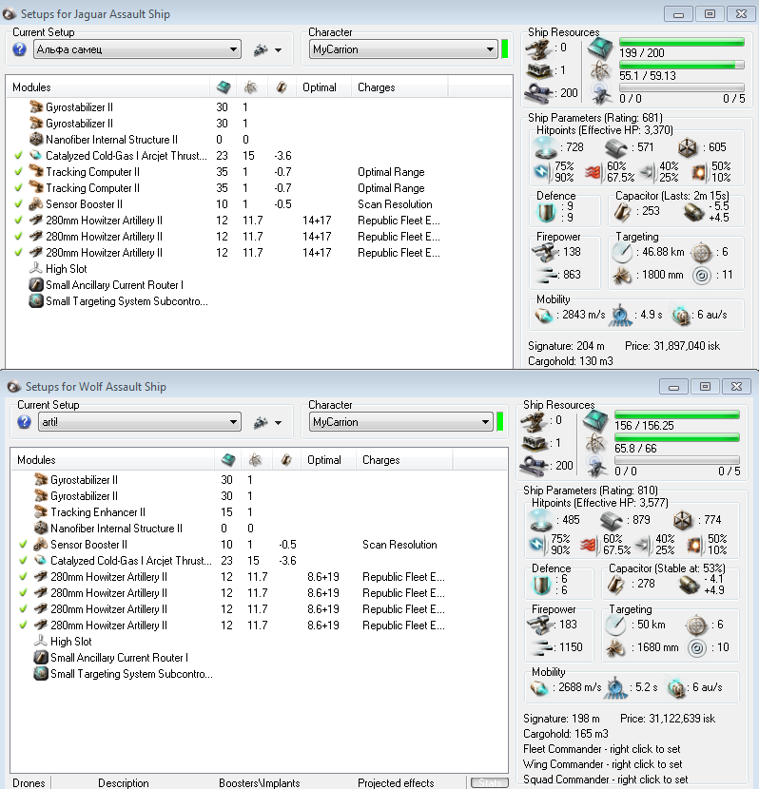Click Jaguar green character skill indicator

(505, 49)
